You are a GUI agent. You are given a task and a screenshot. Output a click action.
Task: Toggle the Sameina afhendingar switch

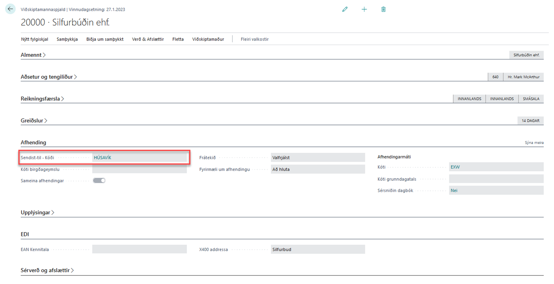tap(99, 180)
